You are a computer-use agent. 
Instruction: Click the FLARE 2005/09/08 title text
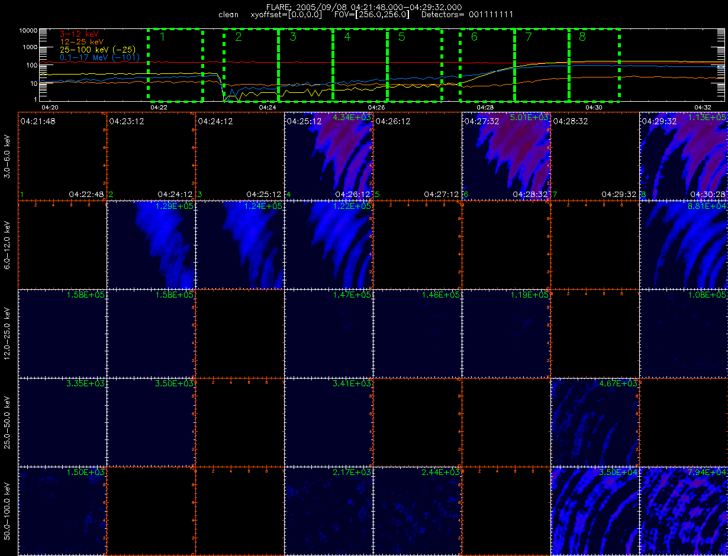coord(364,7)
